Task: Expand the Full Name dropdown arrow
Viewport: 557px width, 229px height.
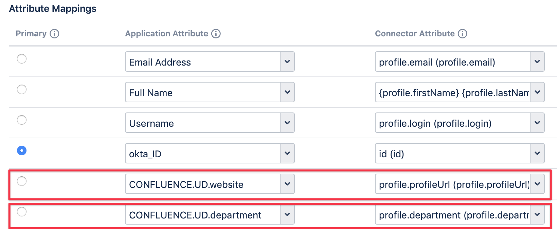Action: (287, 92)
